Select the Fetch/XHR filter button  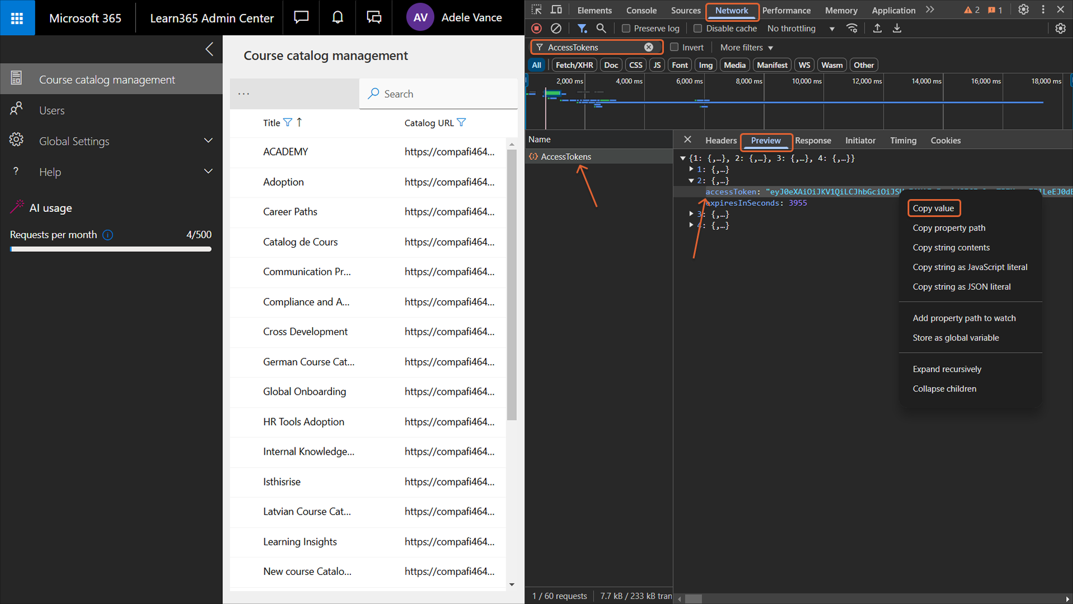tap(574, 65)
